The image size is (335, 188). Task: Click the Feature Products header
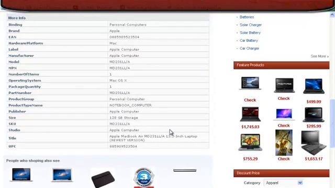[282, 65]
